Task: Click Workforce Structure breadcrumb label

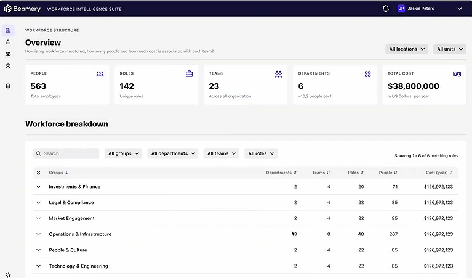Action: (52, 30)
